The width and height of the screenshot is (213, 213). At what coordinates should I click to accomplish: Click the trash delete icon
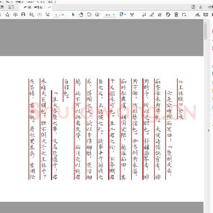pos(176,15)
